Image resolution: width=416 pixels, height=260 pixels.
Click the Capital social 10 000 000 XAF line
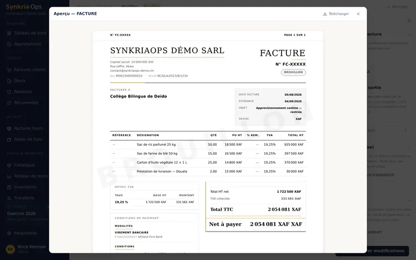132,62
